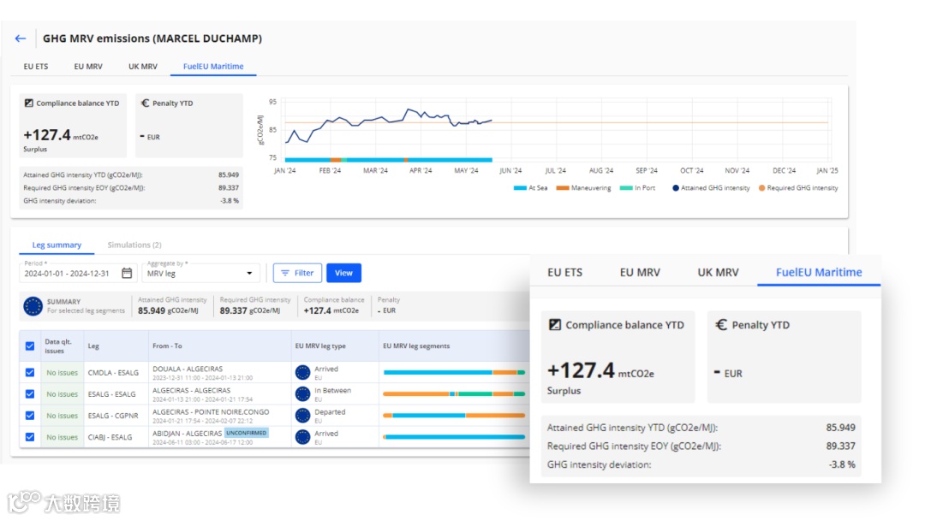Select the FuelEU Maritime tab in the zoomed popup

(819, 273)
